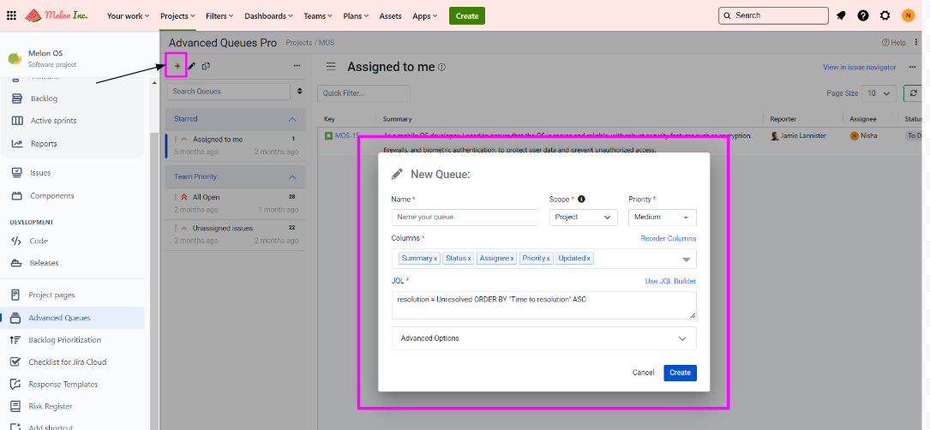Open the Projects menu in top navigation

177,15
